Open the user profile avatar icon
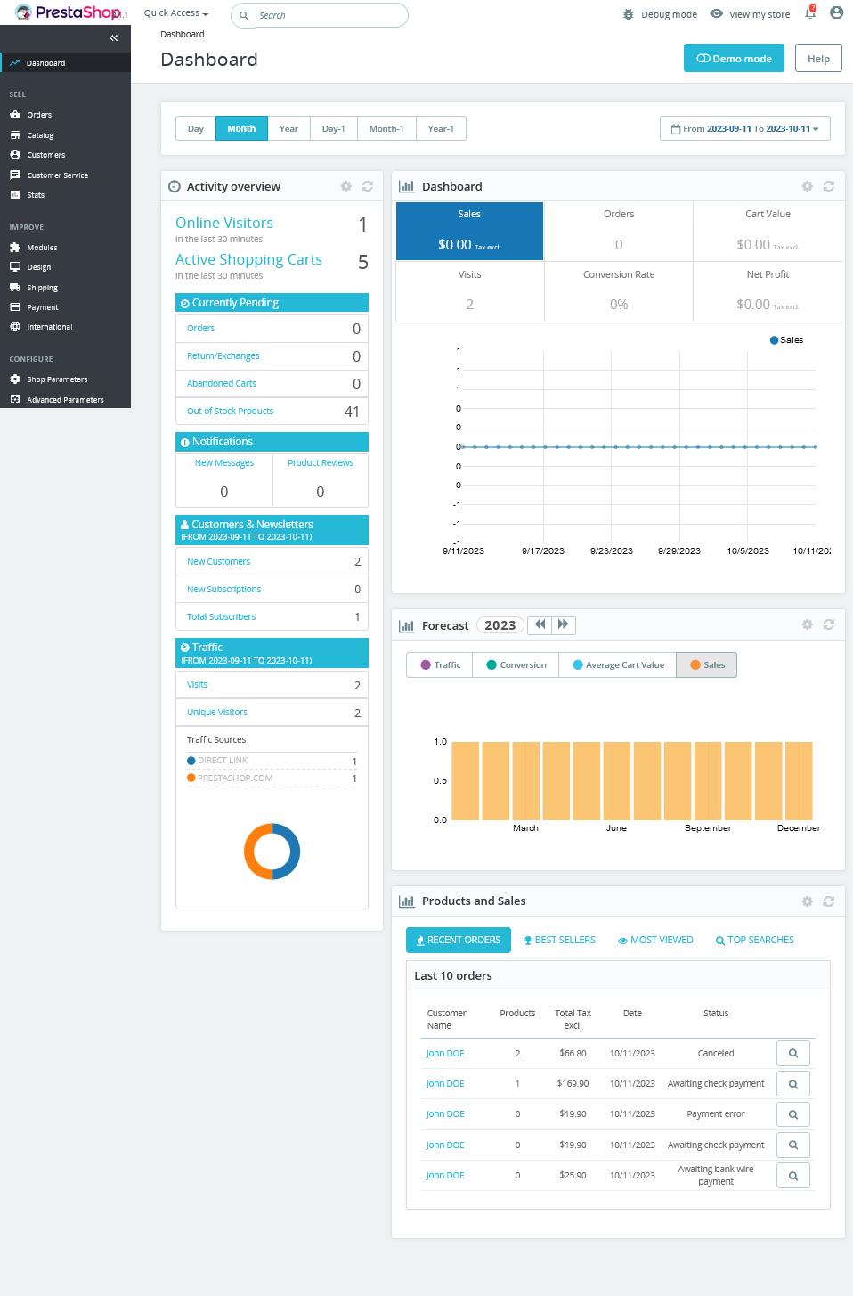 pyautogui.click(x=836, y=13)
